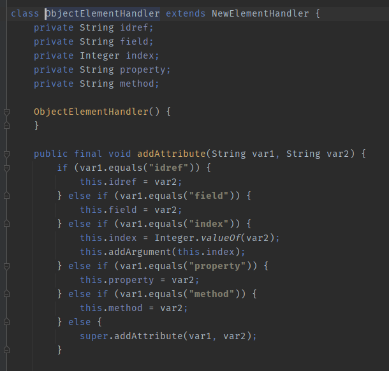Click index in the private Integer index declaration
The width and height of the screenshot is (389, 371).
tap(140, 55)
